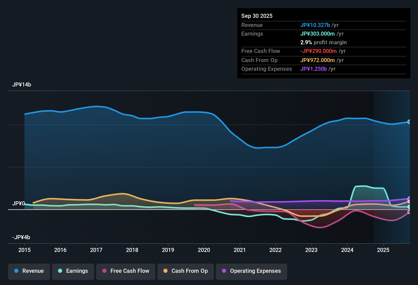Screen dimensions: 418x285
Task: Select the Operating Expenses legend entry
Action: tap(252, 271)
